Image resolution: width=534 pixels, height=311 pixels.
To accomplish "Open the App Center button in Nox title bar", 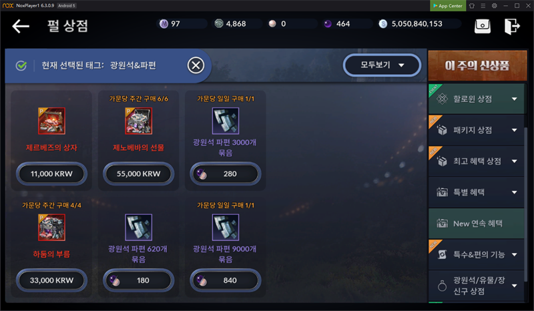I will click(x=448, y=6).
